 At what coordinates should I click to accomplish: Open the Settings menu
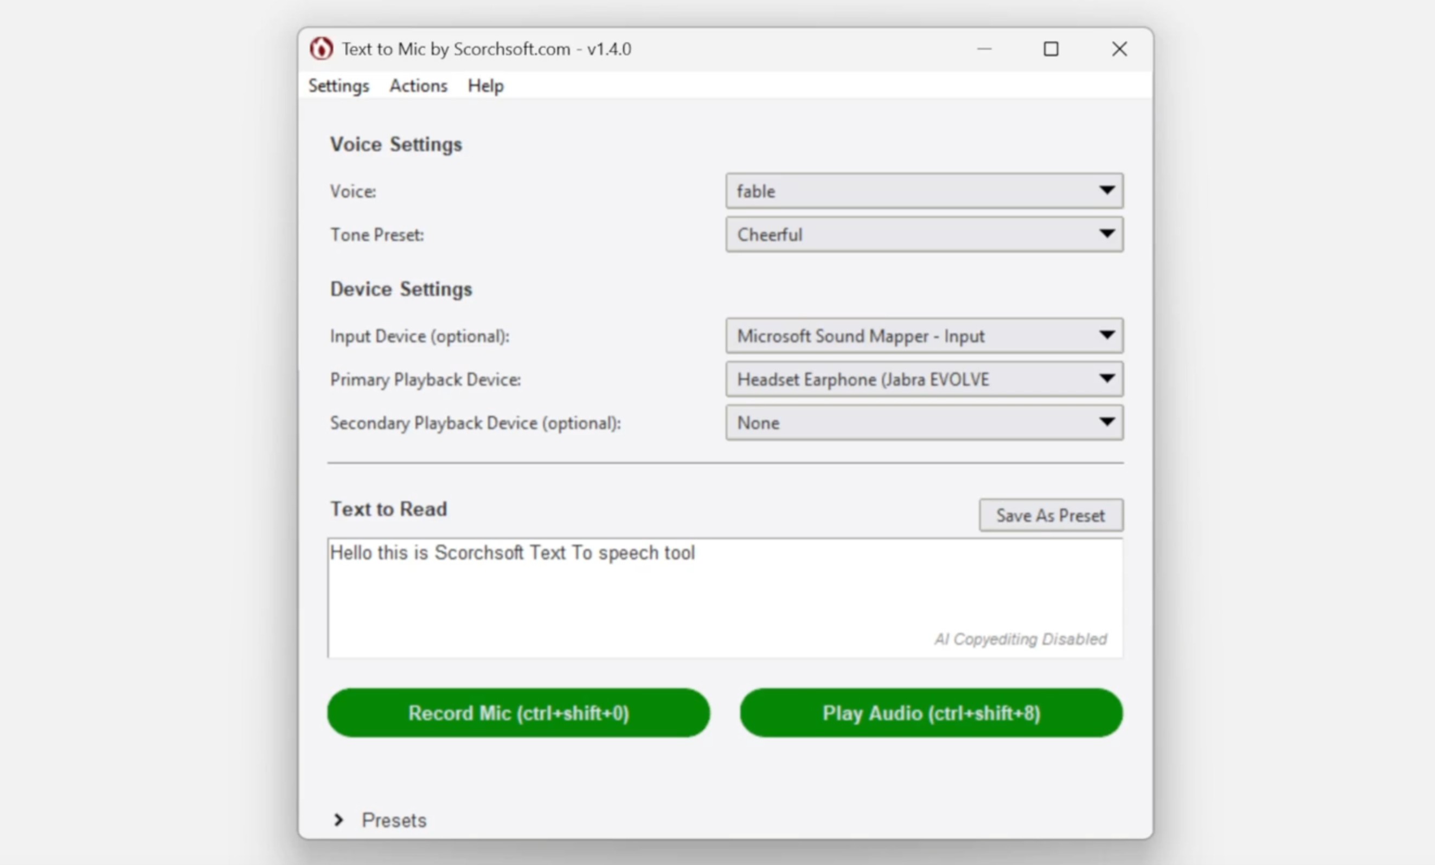339,86
